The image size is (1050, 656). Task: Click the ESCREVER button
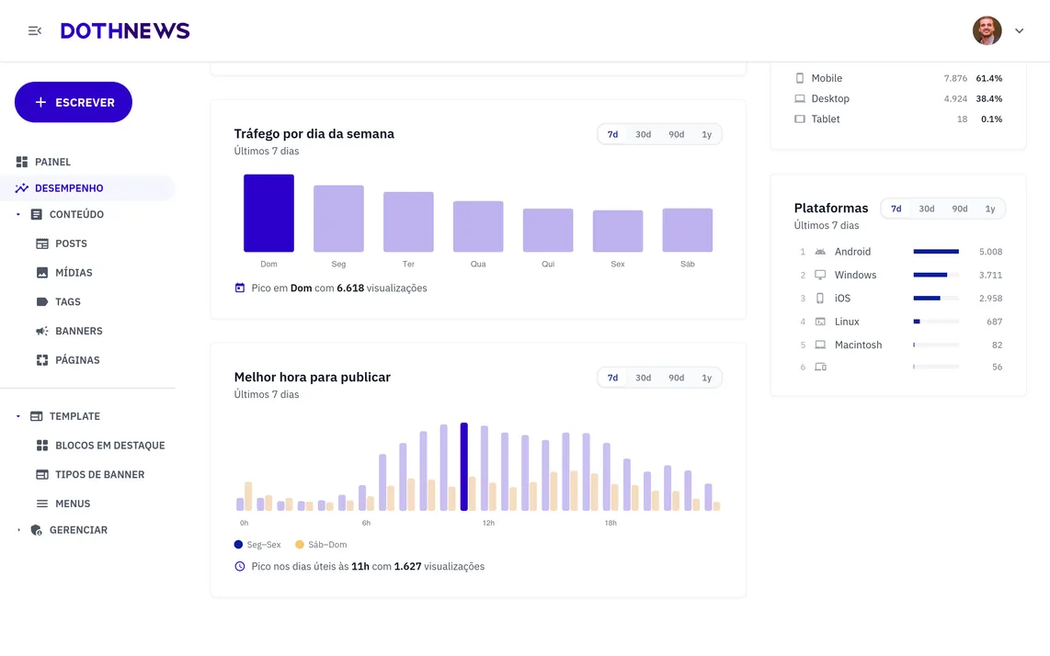[x=73, y=102]
